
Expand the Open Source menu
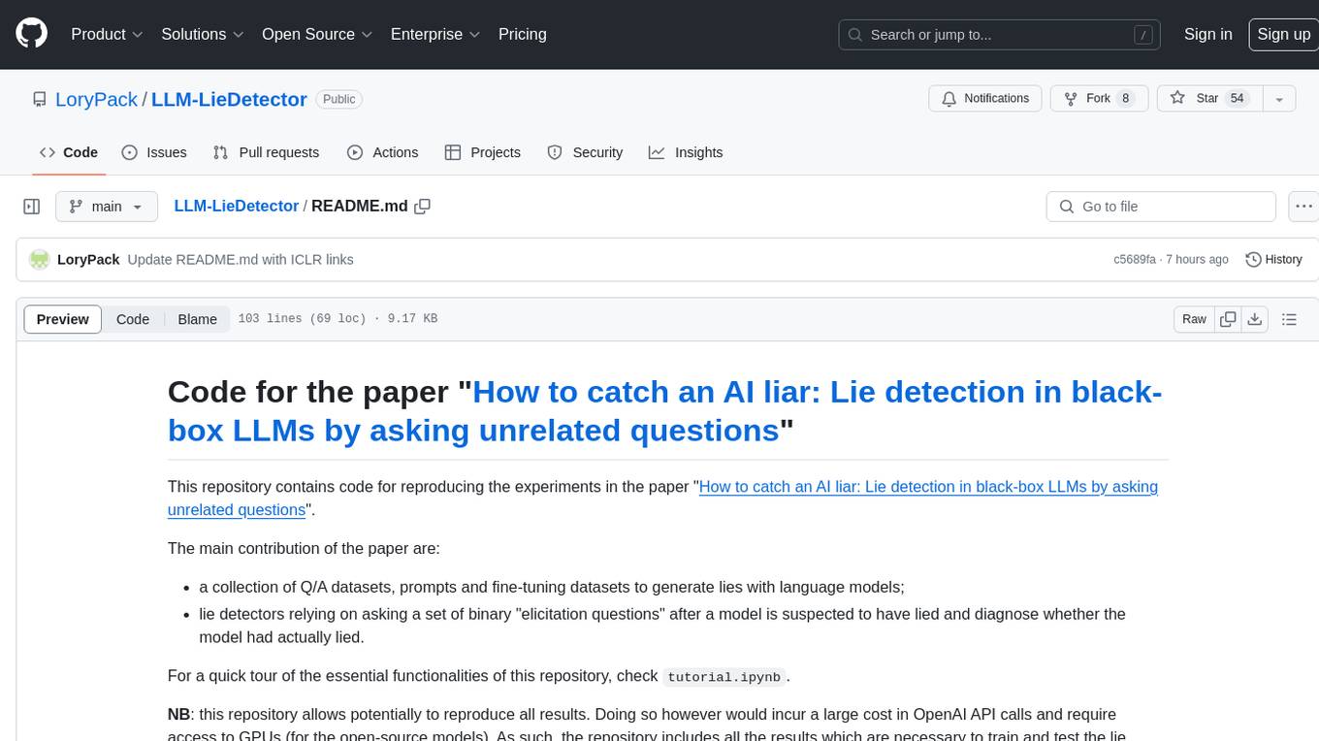[x=317, y=34]
